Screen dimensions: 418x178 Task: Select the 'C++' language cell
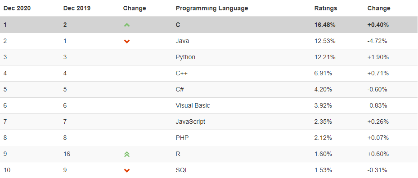(x=181, y=74)
